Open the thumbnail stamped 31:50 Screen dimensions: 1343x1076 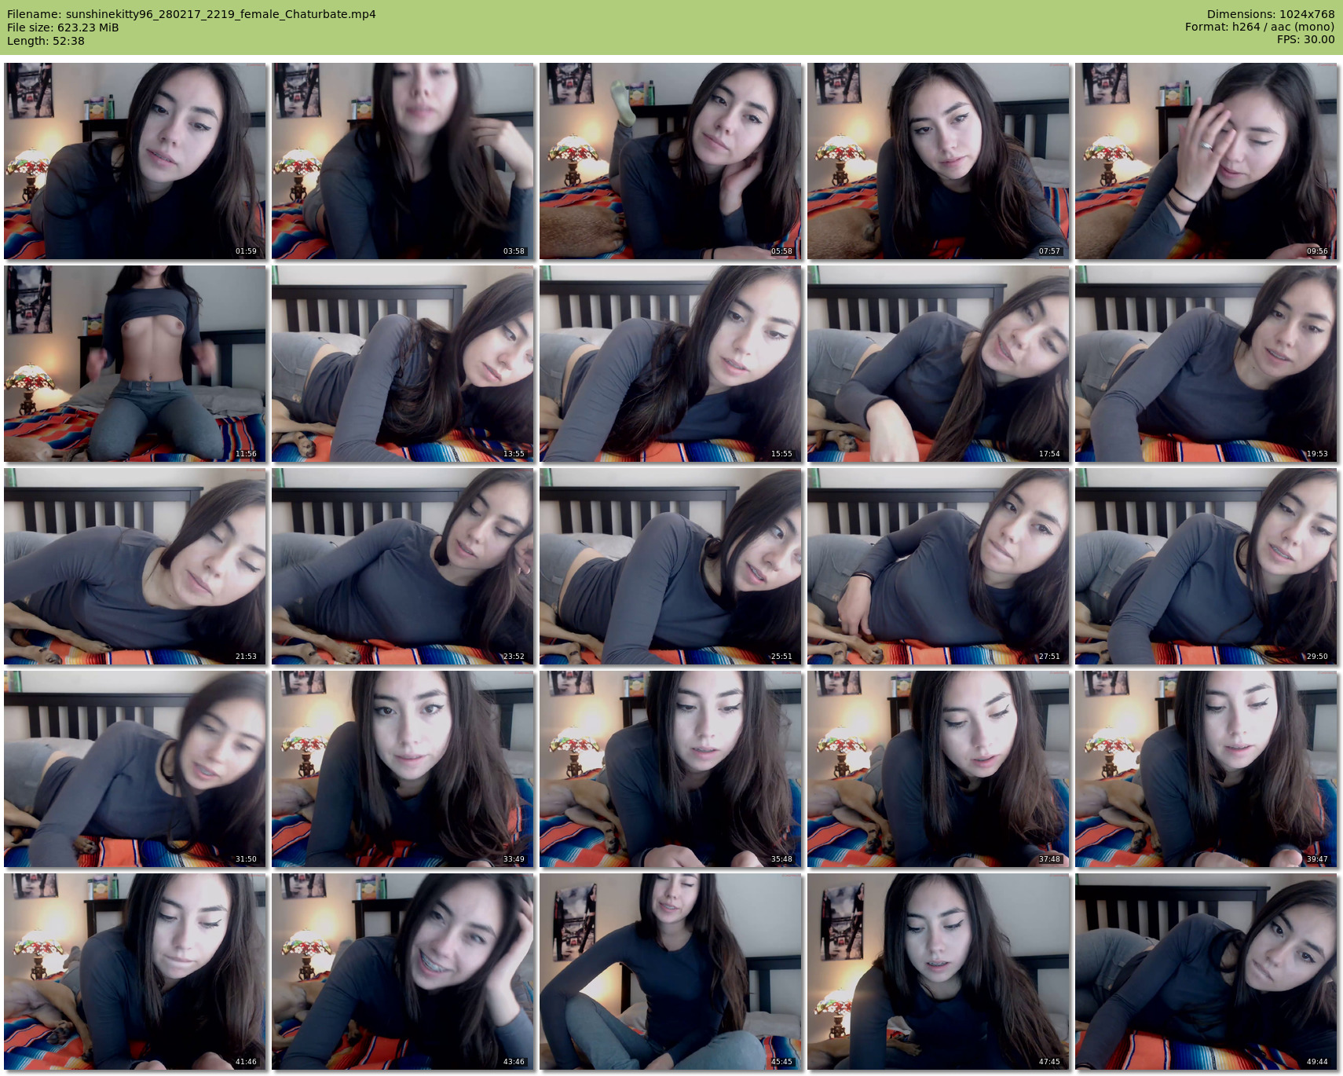[135, 769]
